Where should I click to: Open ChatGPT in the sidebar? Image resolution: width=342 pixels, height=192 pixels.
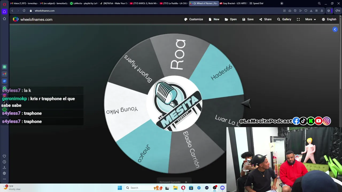click(x=4, y=67)
